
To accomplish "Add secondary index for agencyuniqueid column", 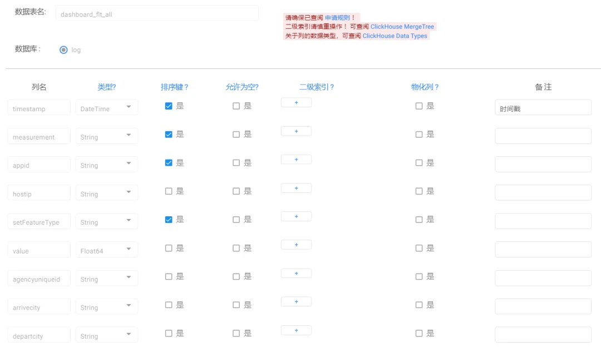I will (296, 273).
